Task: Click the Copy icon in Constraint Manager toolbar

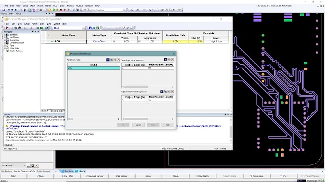Action: [x=16, y=27]
